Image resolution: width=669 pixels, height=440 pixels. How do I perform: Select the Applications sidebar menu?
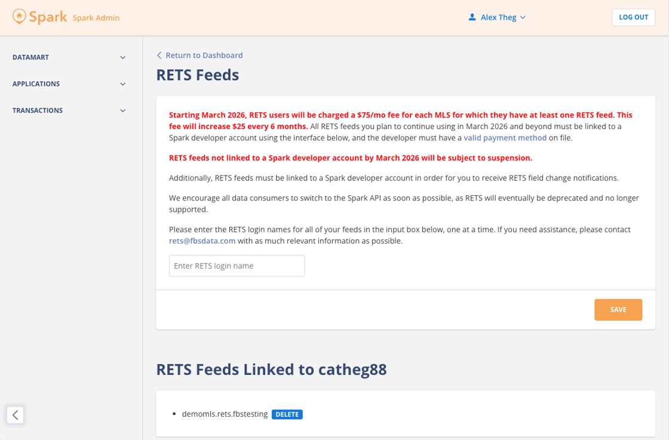tap(36, 84)
